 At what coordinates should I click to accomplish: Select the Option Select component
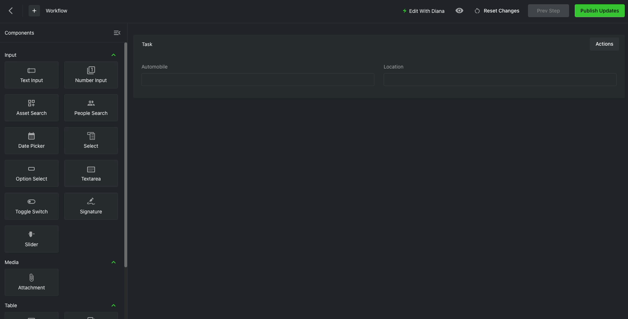31,173
